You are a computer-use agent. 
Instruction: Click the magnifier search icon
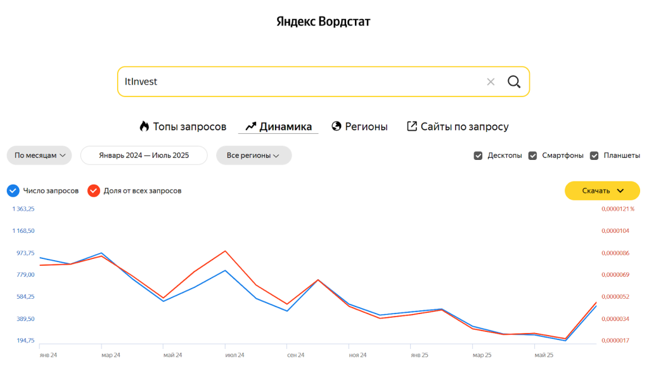coord(513,82)
